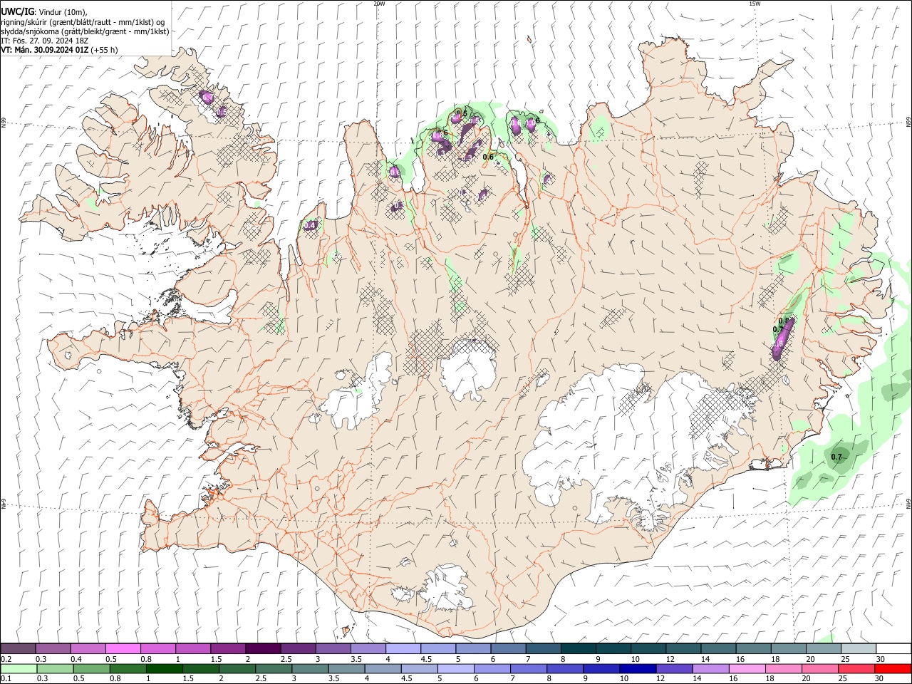Click the '0.6' value label on north coast
The height and width of the screenshot is (684, 912).
coord(488,157)
